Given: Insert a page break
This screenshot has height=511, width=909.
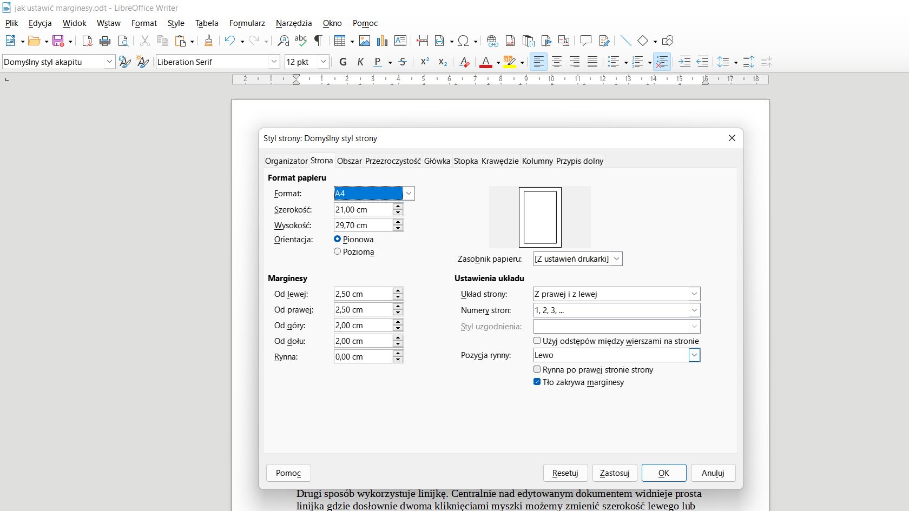Looking at the screenshot, I should click(423, 41).
